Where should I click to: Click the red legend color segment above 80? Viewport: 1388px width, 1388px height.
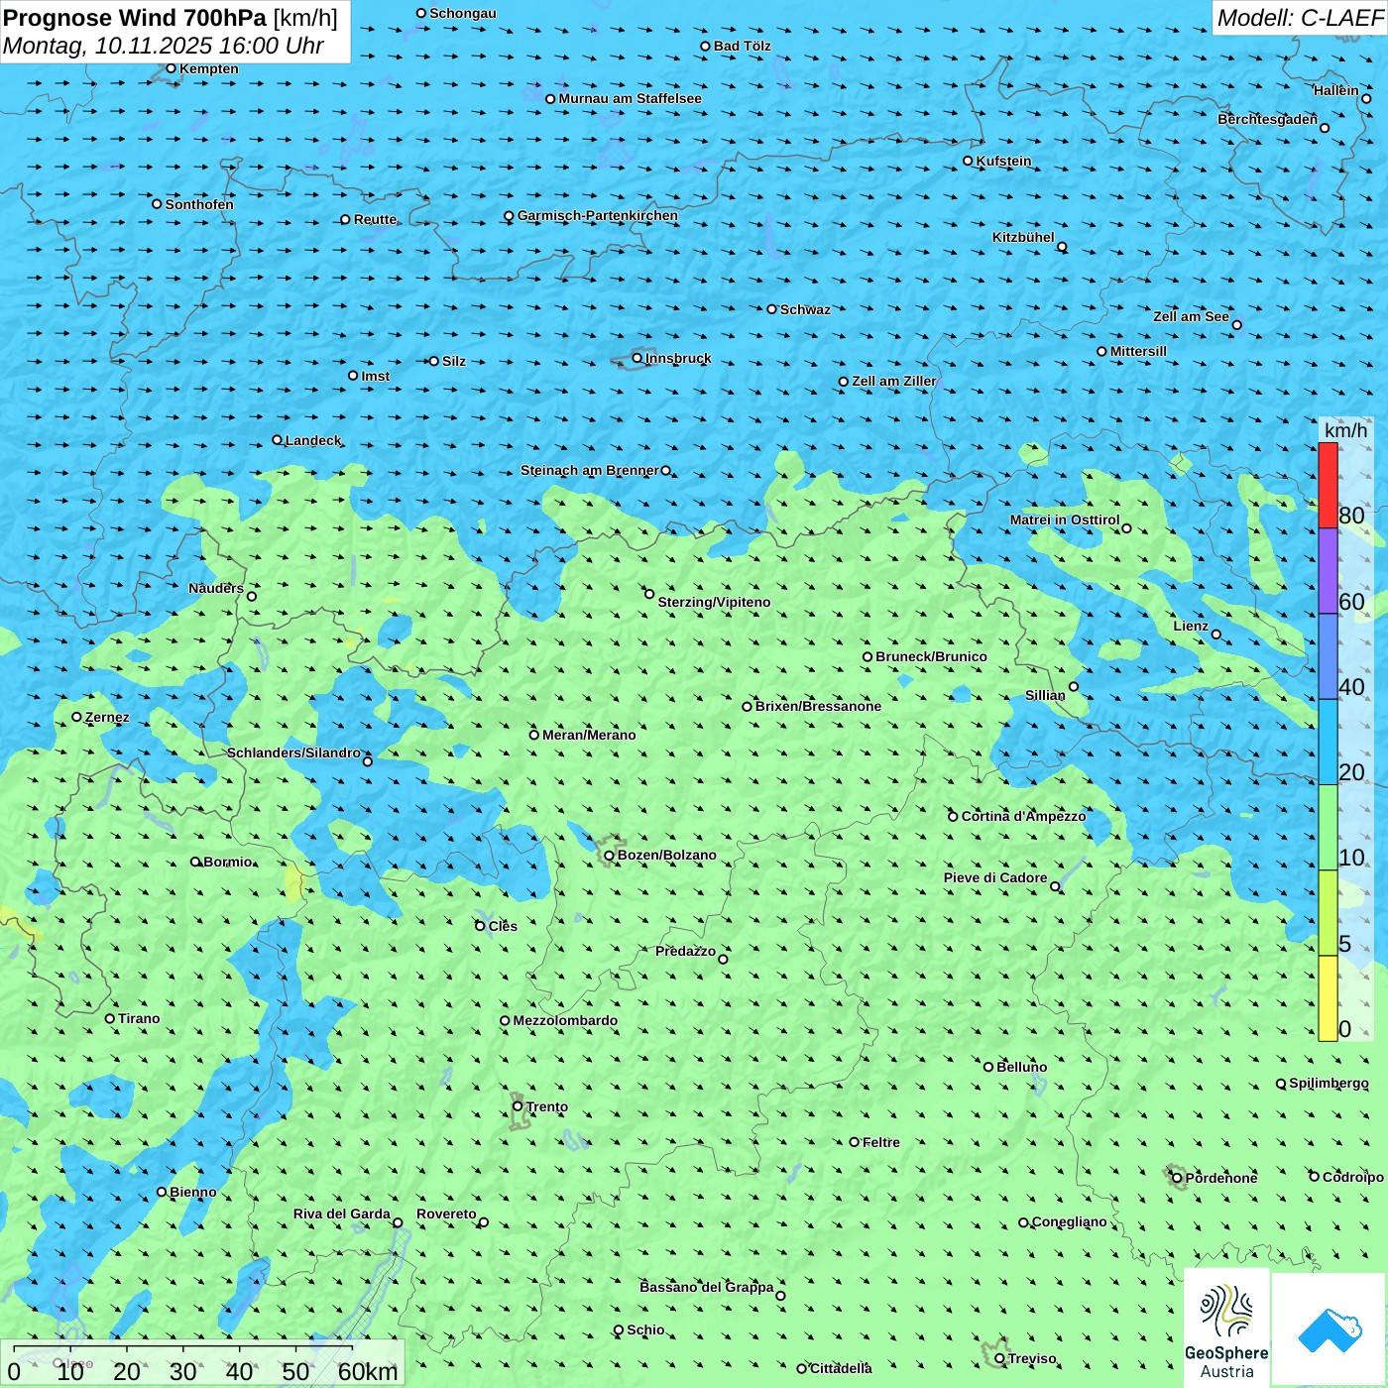point(1328,485)
